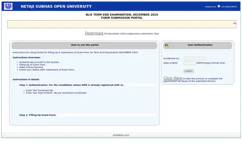Focus the Date of Birth input field
The width and height of the screenshot is (242, 151).
pos(190,63)
